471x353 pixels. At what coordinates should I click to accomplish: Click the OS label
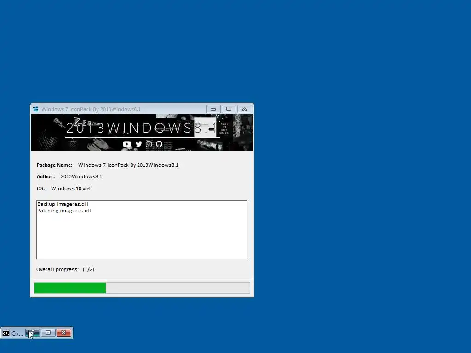(40, 188)
